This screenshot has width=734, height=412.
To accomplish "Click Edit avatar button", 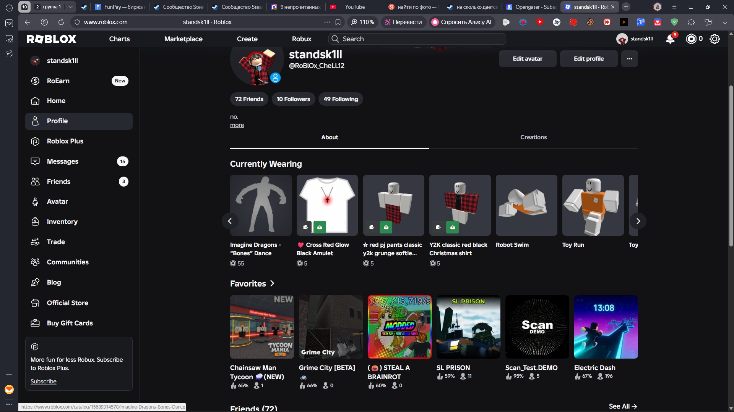I will [x=528, y=59].
